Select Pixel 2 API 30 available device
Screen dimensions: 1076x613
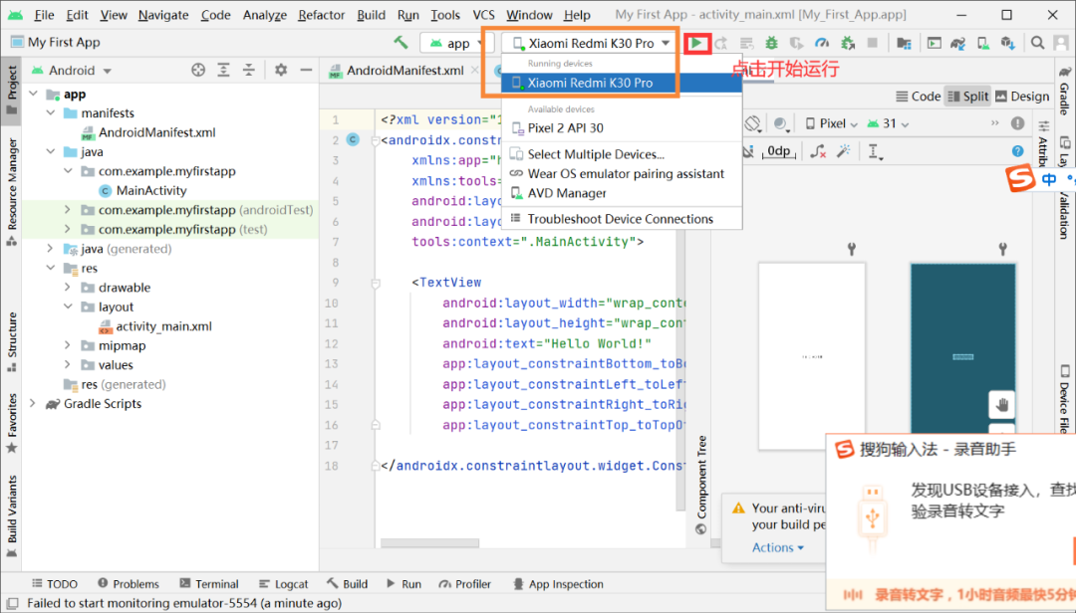tap(622, 128)
